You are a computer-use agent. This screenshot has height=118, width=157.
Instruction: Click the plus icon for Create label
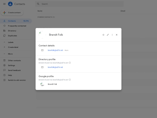tap(4, 47)
